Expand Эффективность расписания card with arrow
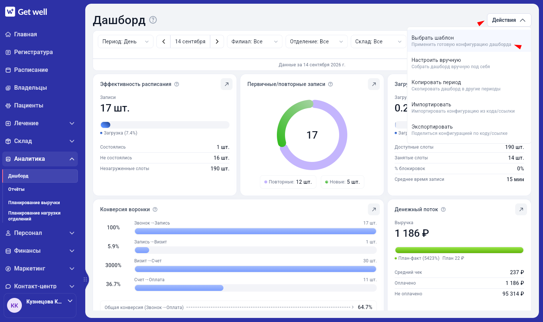This screenshot has width=543, height=322. 226,84
